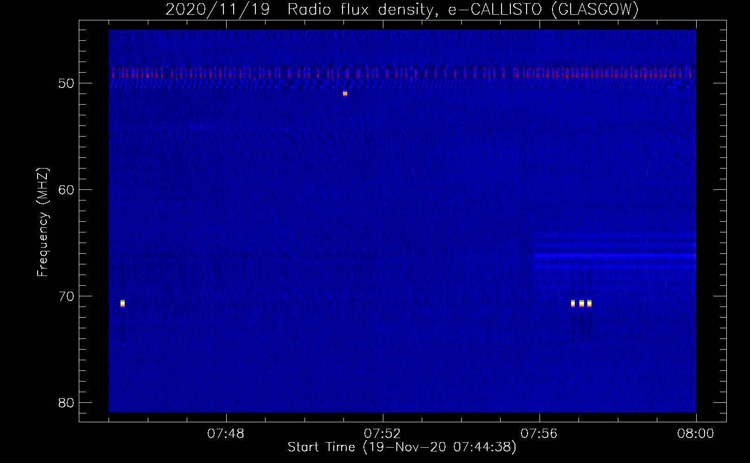Image resolution: width=750 pixels, height=463 pixels.
Task: Click the middle of three bright spikes after 07:56
Action: click(x=582, y=303)
